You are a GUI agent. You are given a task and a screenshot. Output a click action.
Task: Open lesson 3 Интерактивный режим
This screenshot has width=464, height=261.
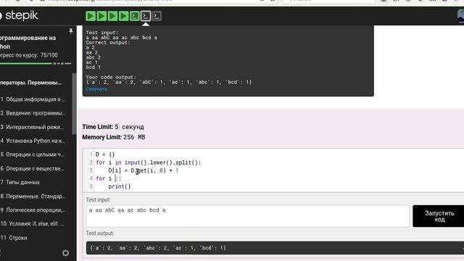pos(32,127)
